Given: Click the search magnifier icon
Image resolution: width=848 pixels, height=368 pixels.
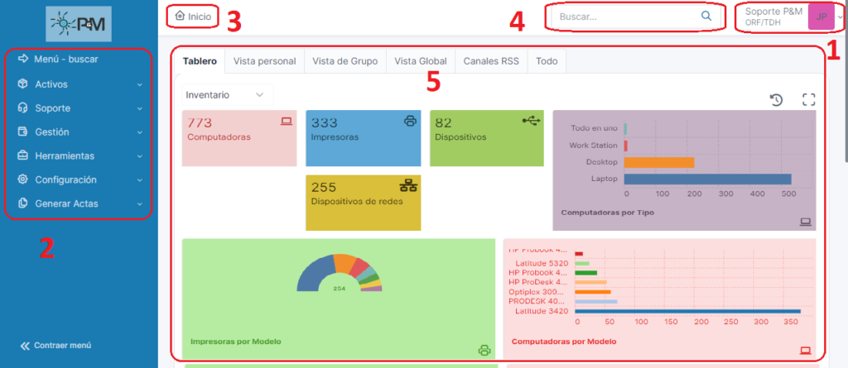Looking at the screenshot, I should (x=706, y=16).
